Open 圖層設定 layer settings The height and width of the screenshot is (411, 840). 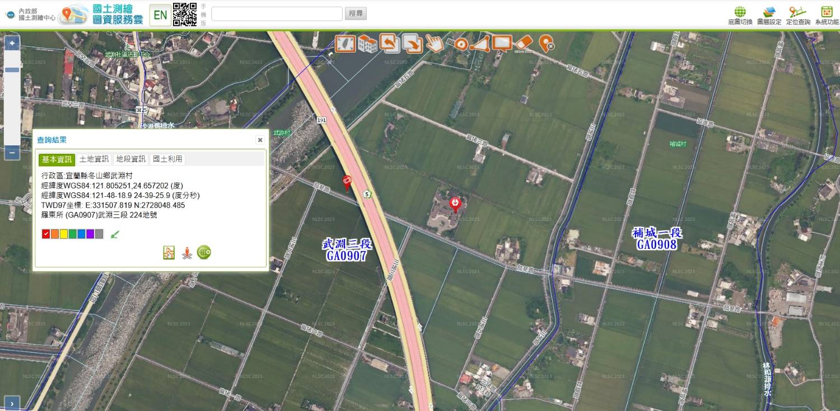point(769,16)
